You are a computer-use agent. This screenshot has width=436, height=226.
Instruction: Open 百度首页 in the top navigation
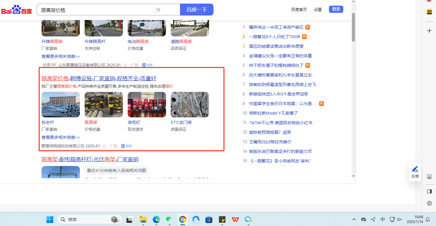point(299,10)
